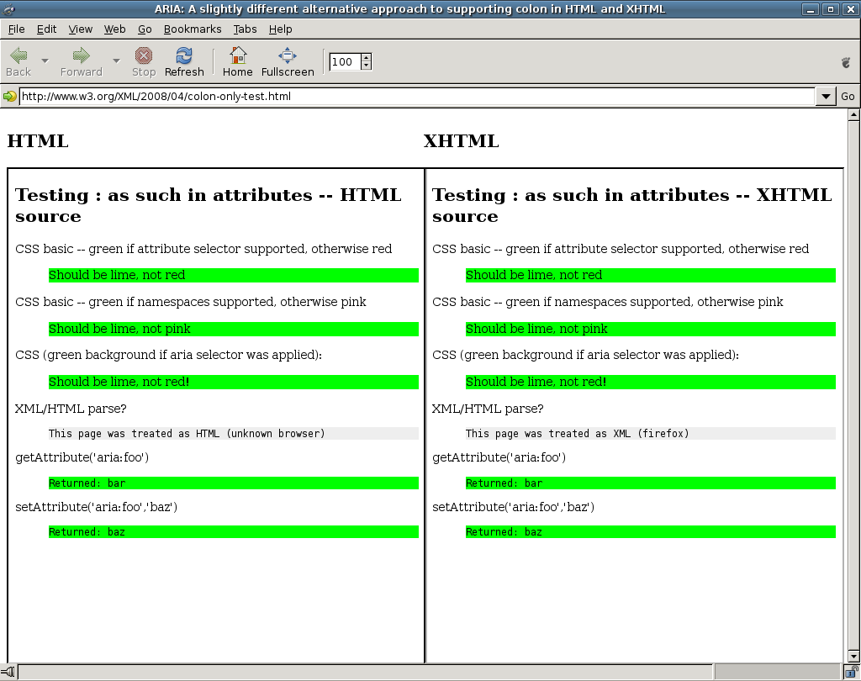Click the GNOME foot throbber icon
This screenshot has width=861, height=681.
846,62
